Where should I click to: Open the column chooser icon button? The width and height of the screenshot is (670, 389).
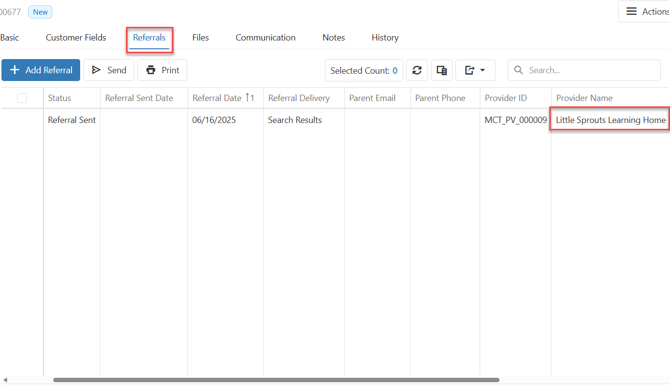(x=442, y=70)
